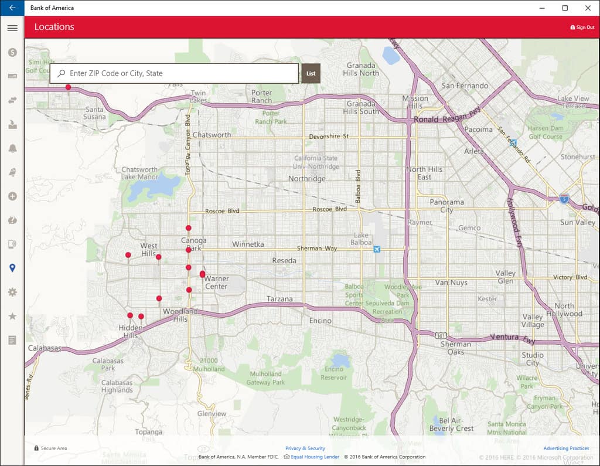
Task: Click the airport icon near Lake Balboa
Action: 377,250
